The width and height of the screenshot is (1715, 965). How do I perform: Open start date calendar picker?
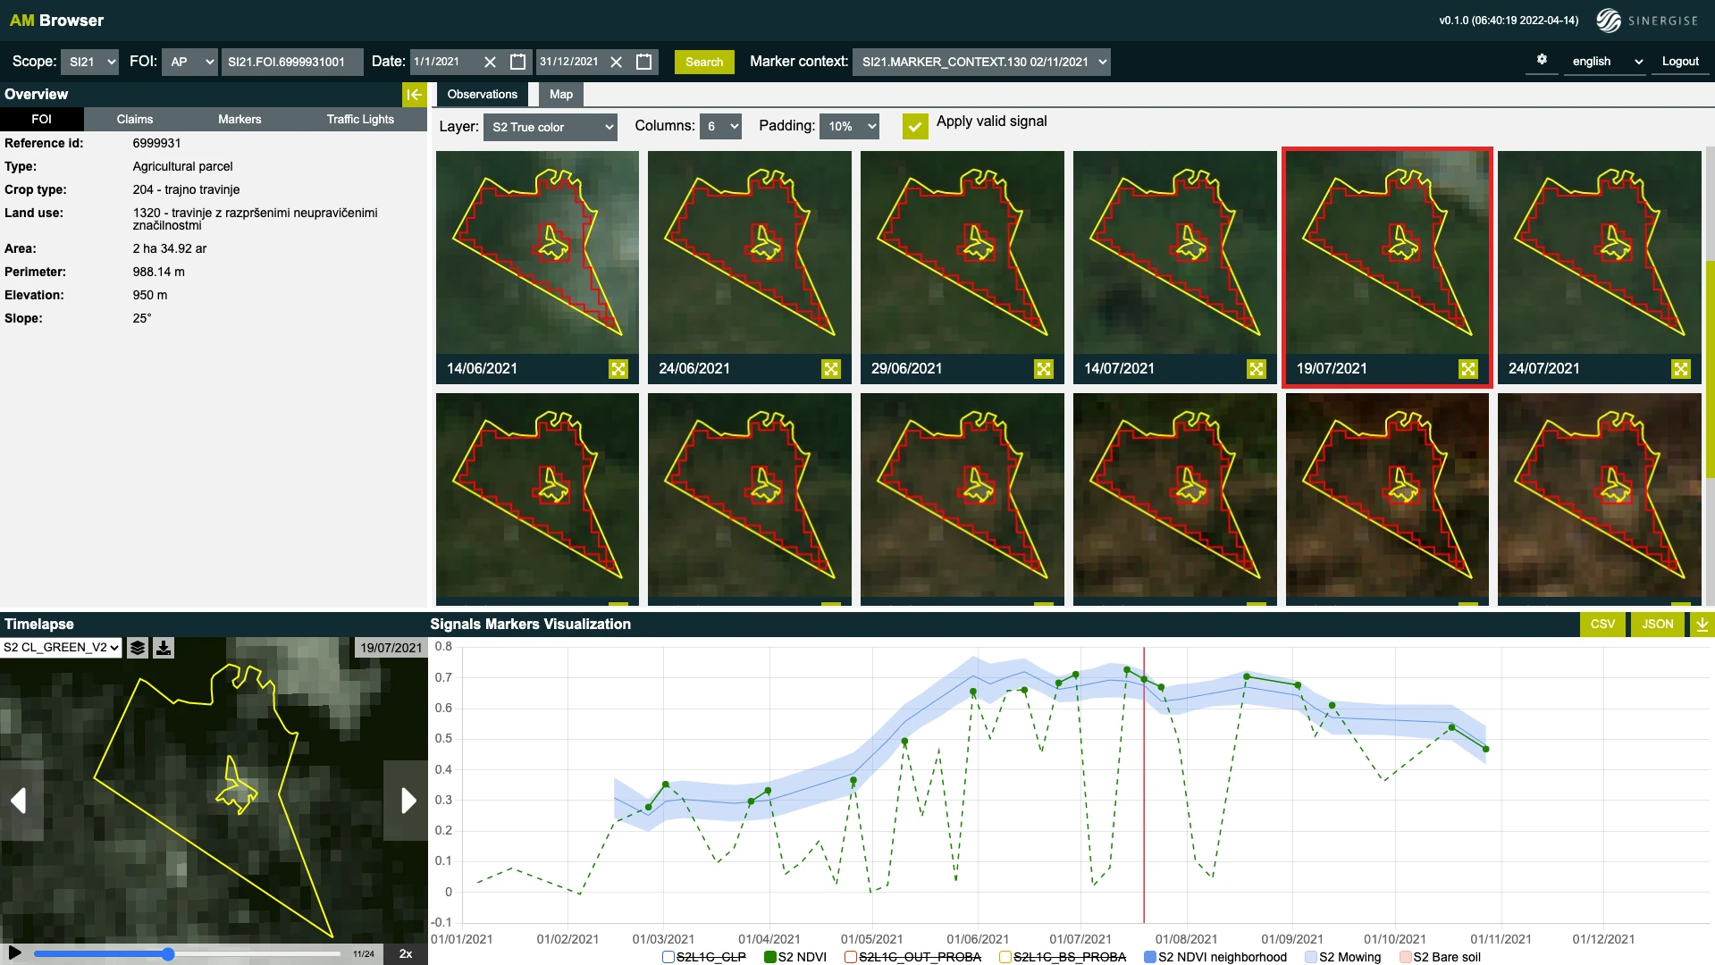click(517, 62)
